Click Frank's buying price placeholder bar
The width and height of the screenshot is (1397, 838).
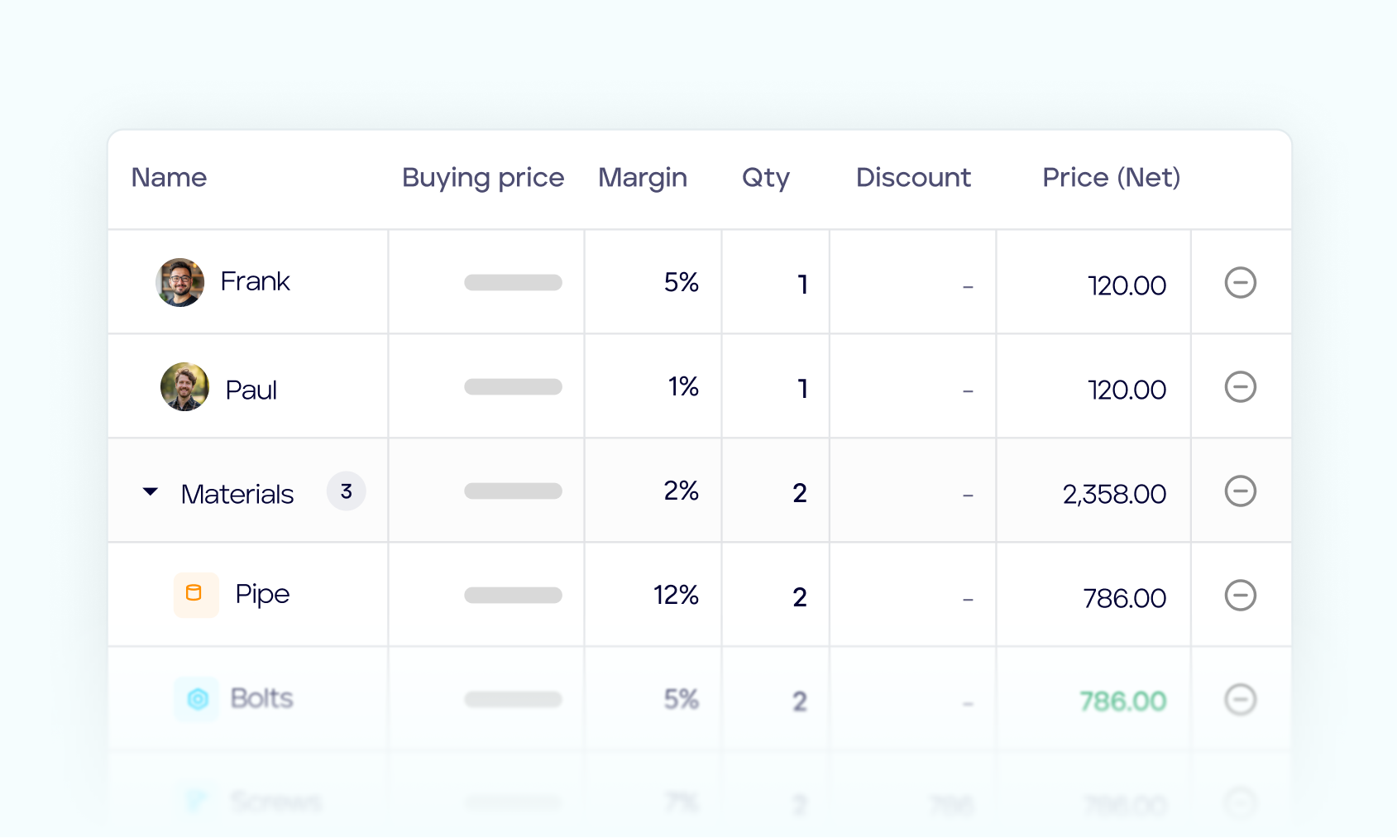click(x=513, y=283)
